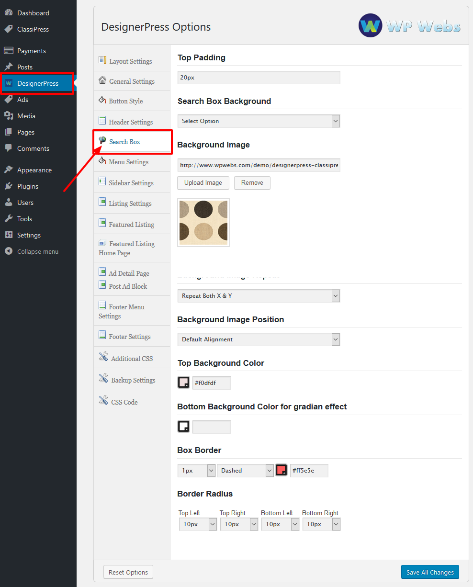Viewport: 473px width, 587px height.
Task: Click the Remove image button
Action: click(252, 183)
